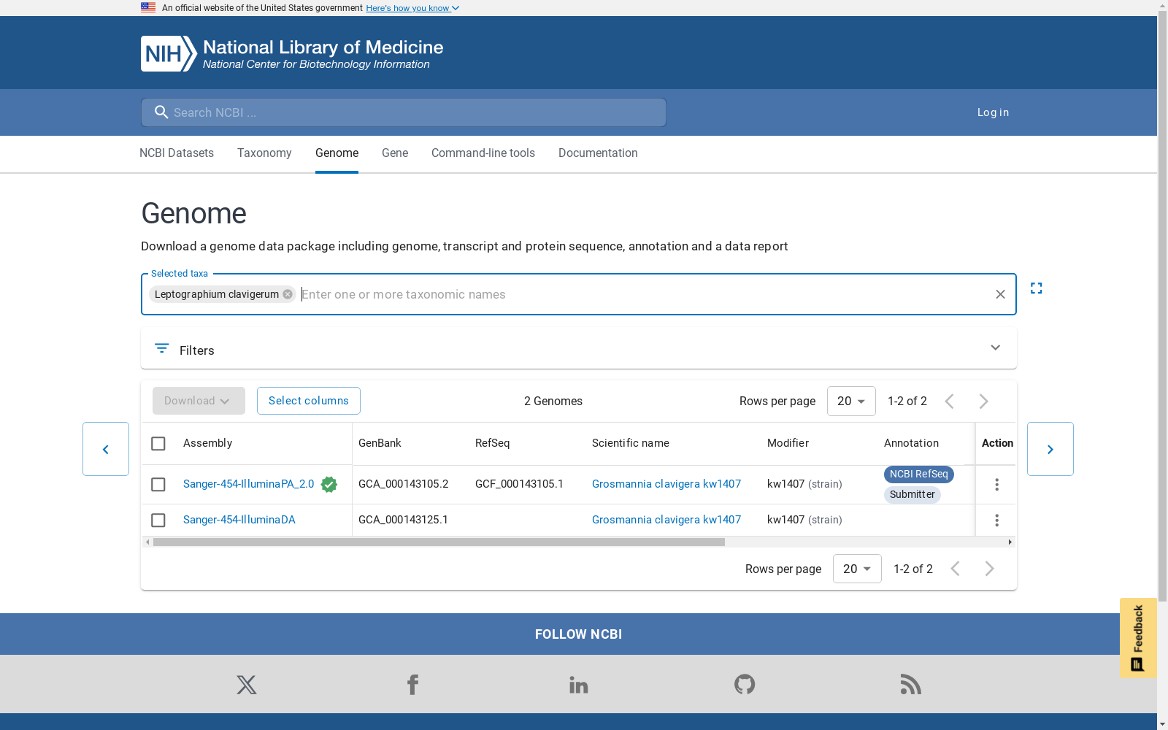Screen dimensions: 1168x730
Task: Click the US flag icon
Action: 148,7
